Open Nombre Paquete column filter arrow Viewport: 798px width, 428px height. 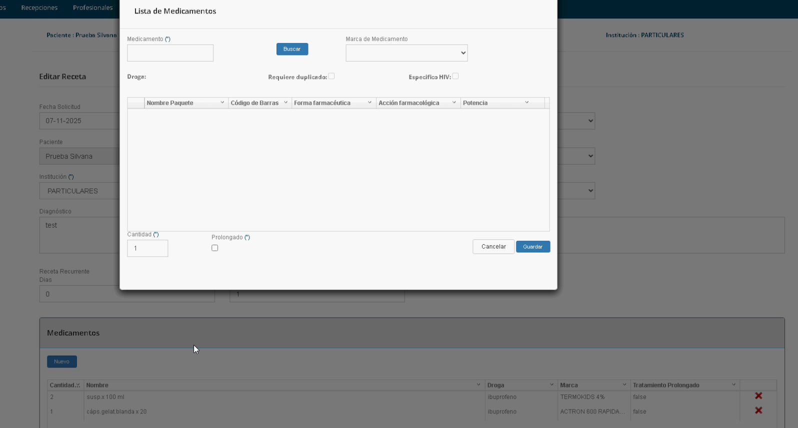(x=222, y=102)
